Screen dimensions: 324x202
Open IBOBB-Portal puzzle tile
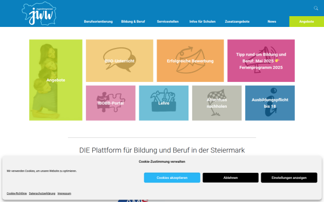111,103
